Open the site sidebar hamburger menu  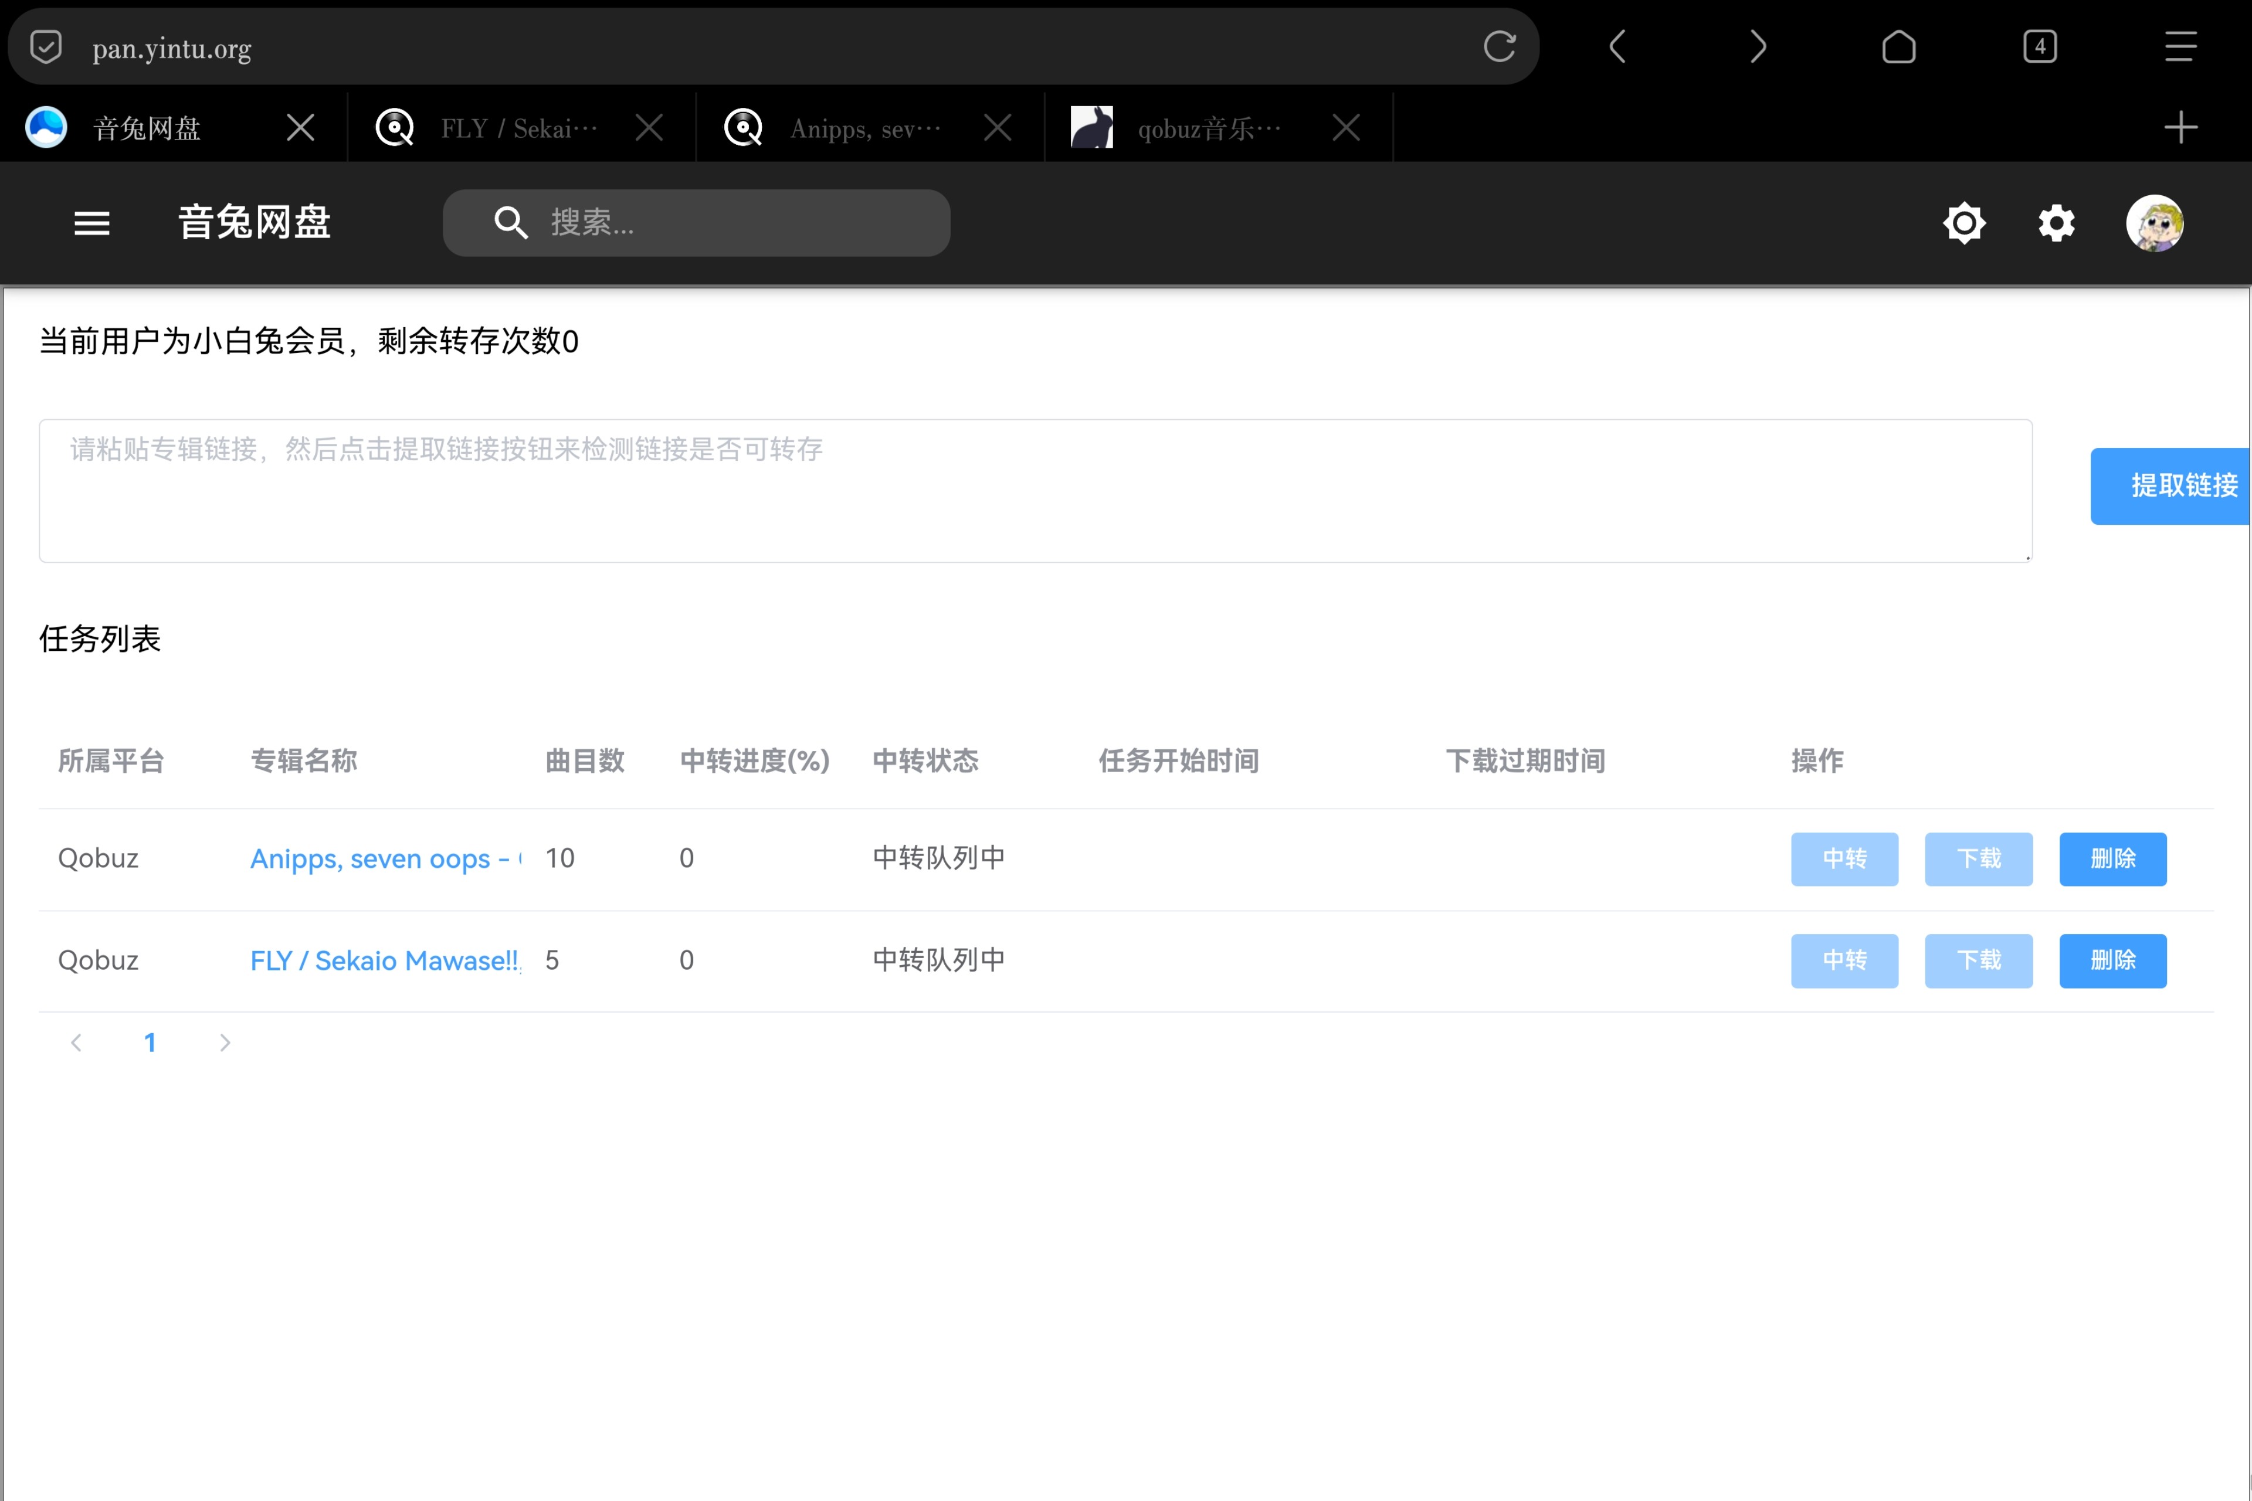coord(92,223)
